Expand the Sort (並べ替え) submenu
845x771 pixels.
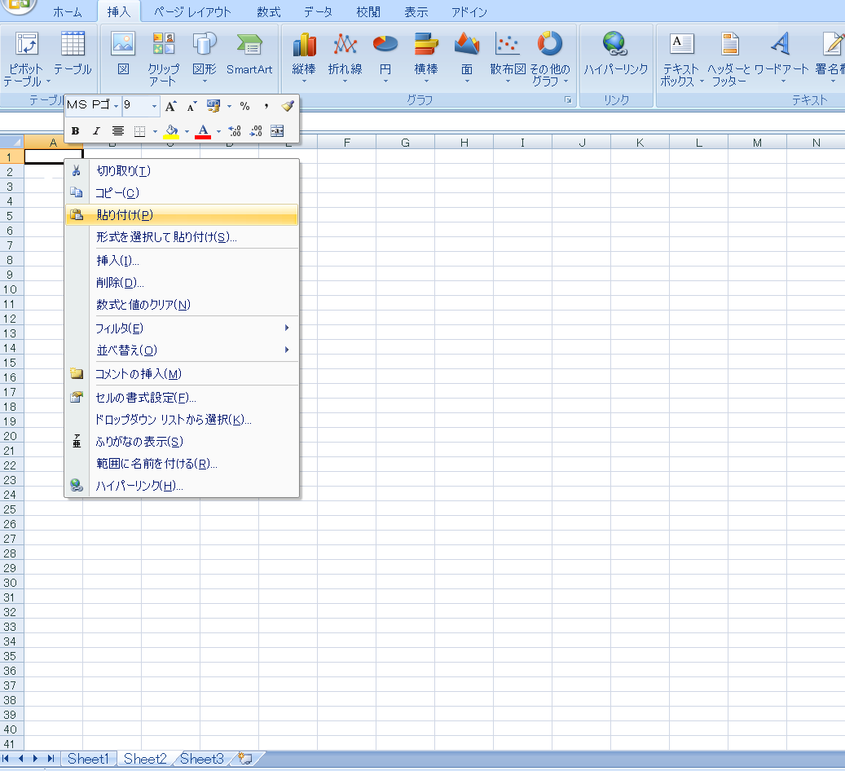(182, 350)
